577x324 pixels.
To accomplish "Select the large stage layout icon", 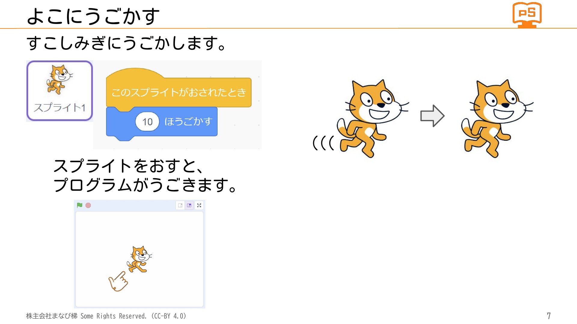I will tap(189, 205).
